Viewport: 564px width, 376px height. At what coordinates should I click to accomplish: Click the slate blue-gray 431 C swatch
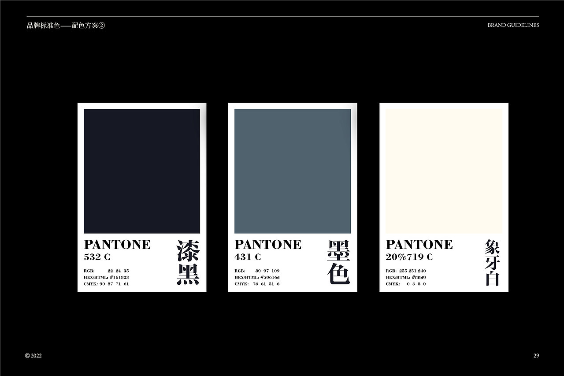(293, 171)
